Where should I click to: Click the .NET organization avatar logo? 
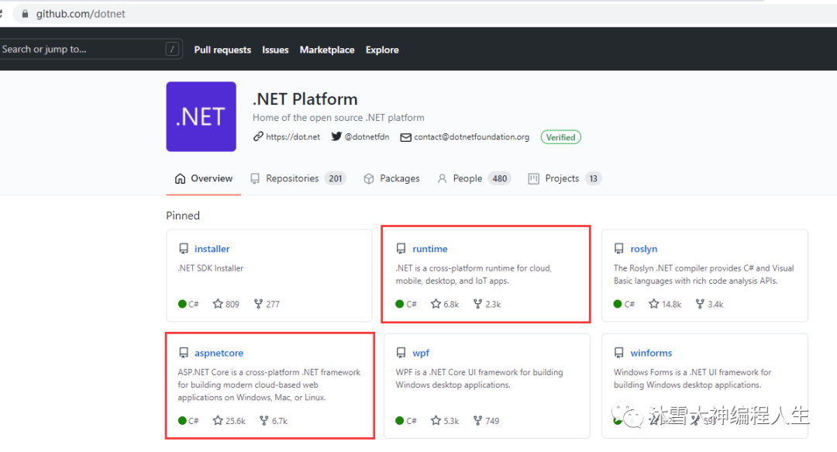[201, 116]
